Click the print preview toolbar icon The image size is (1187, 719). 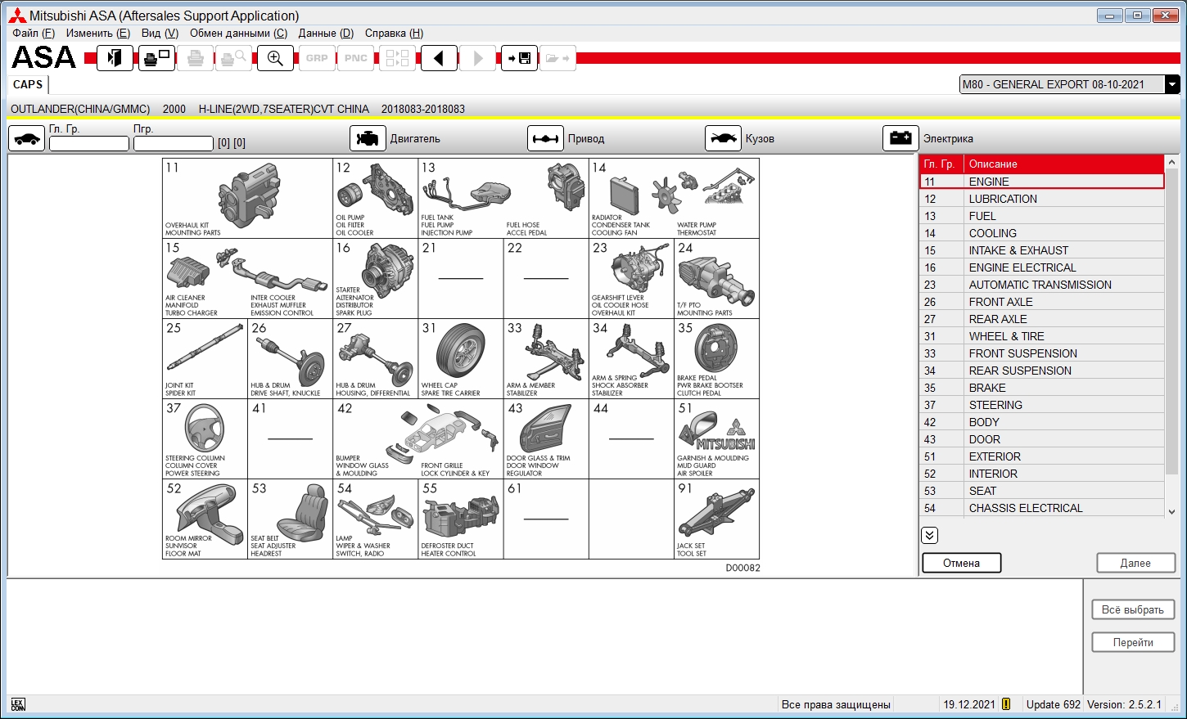pyautogui.click(x=234, y=58)
